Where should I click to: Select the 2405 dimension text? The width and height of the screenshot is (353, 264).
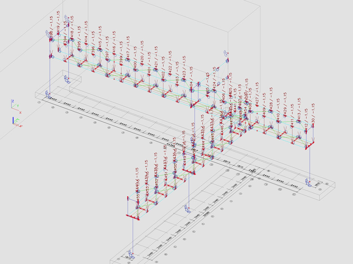click(x=53, y=99)
